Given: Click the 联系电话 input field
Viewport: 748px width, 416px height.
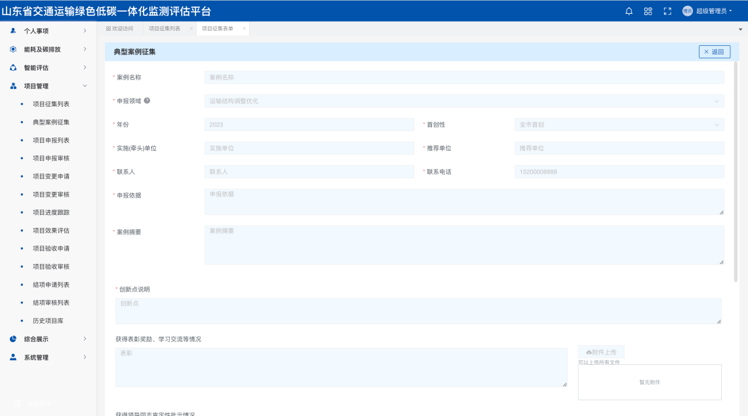Looking at the screenshot, I should coord(620,172).
